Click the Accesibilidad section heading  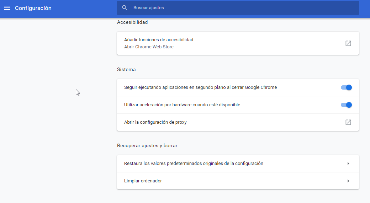pyautogui.click(x=132, y=22)
